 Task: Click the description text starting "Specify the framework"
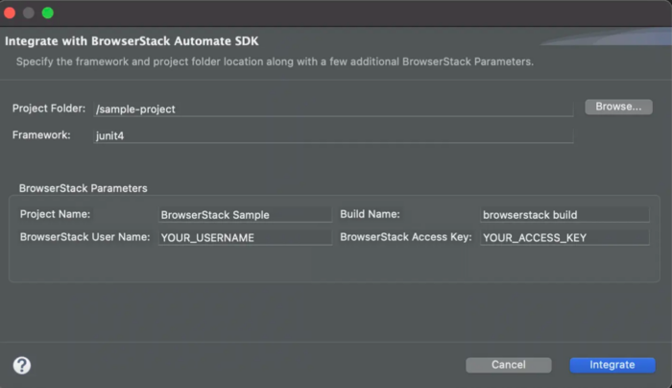click(275, 61)
